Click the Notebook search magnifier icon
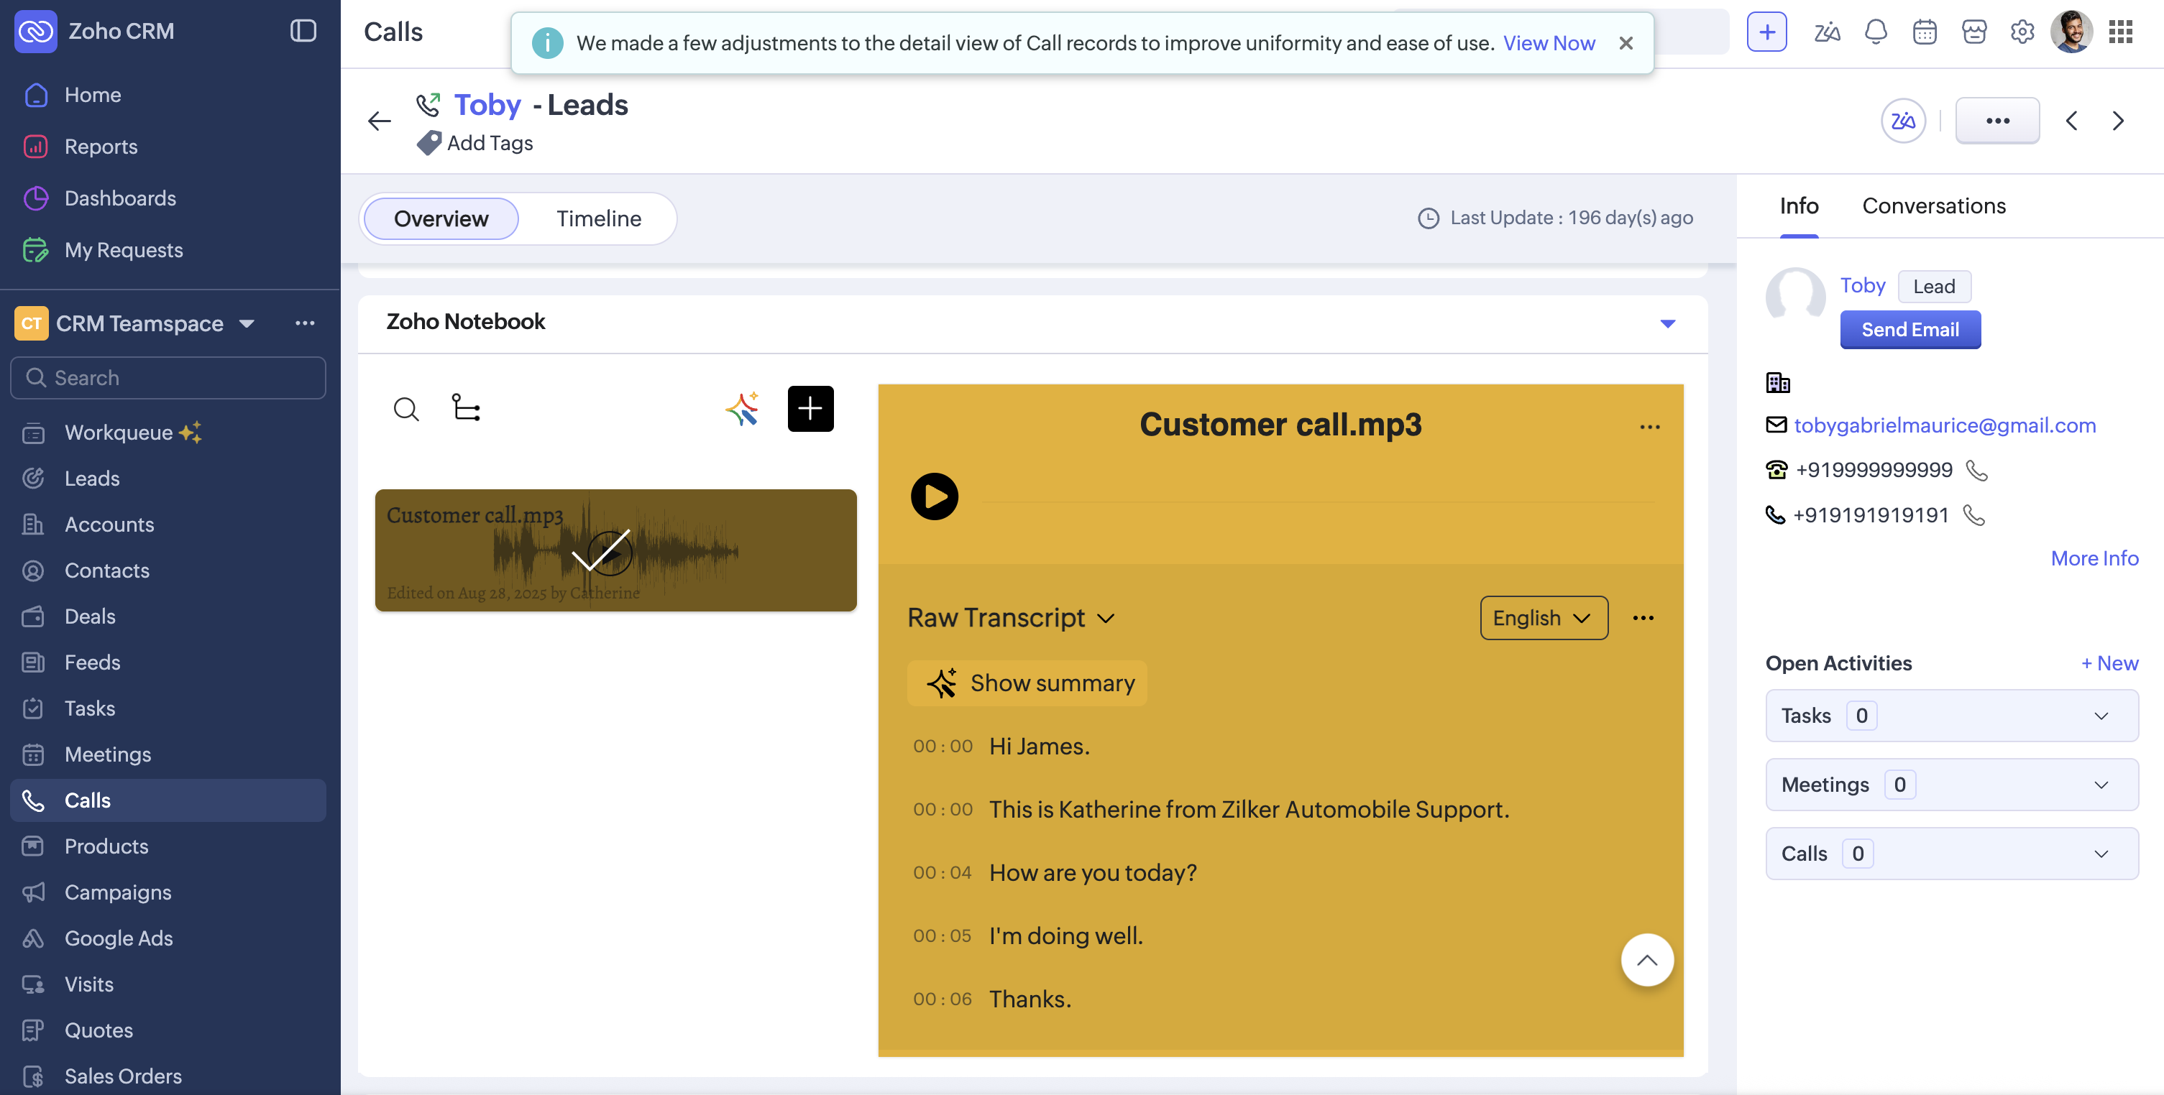The image size is (2164, 1095). 405,409
